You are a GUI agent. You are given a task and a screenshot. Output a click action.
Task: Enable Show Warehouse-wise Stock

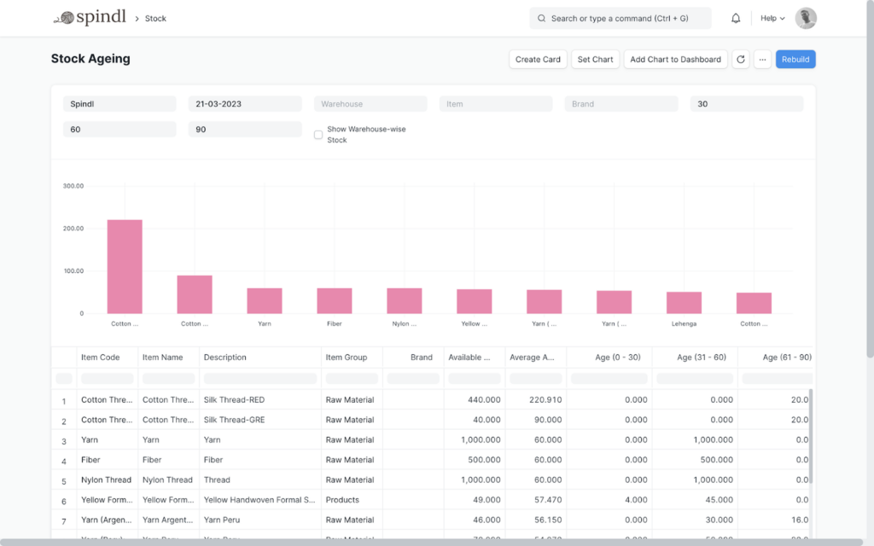317,135
